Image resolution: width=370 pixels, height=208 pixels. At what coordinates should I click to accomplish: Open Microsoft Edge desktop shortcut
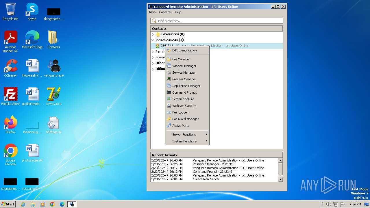point(32,40)
